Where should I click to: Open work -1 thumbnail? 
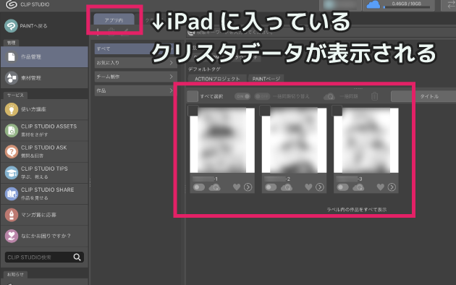point(222,140)
